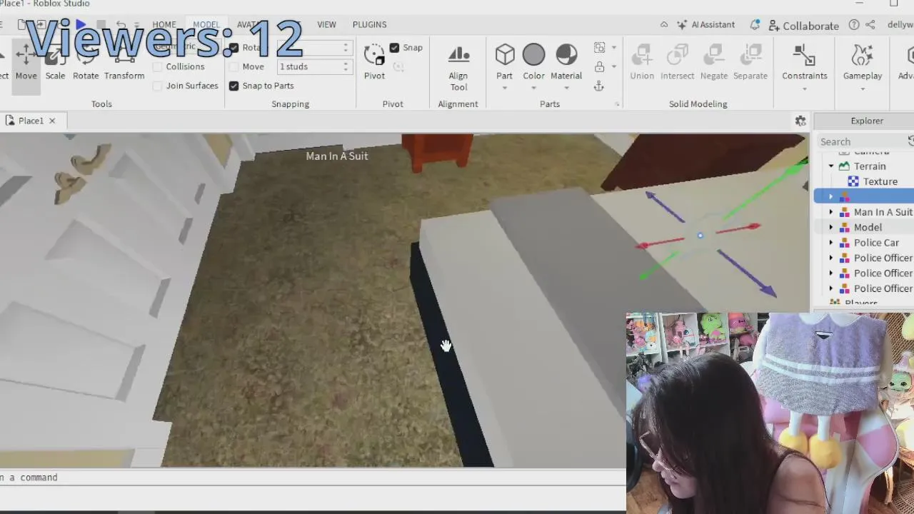Open the Material picker icon

(x=566, y=55)
